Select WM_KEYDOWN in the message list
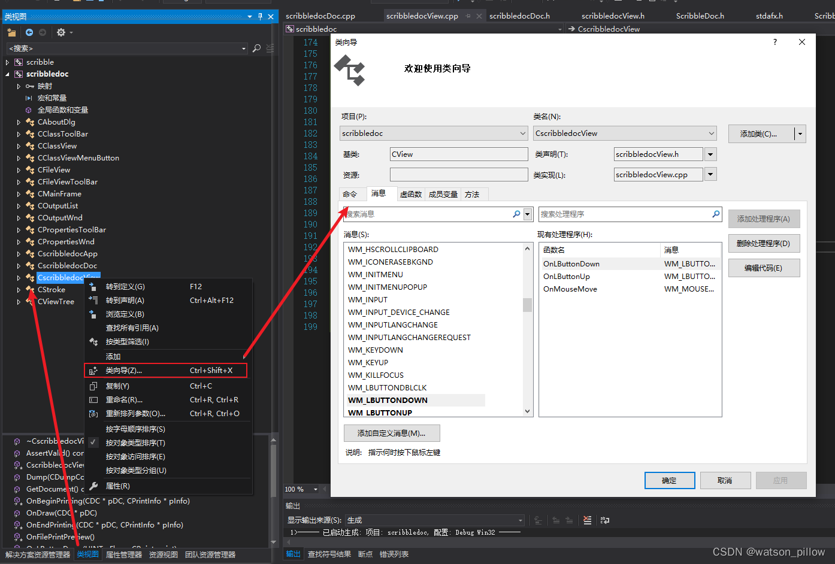835x564 pixels. point(376,350)
